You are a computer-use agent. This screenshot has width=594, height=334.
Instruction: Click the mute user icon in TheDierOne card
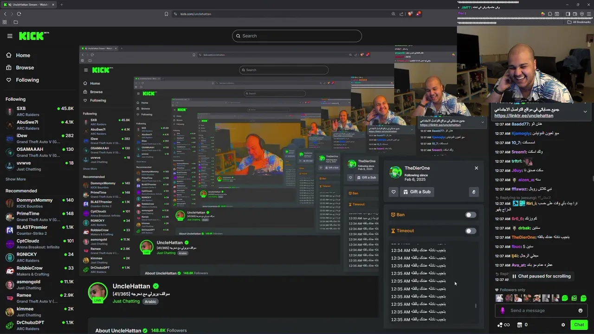point(473,192)
